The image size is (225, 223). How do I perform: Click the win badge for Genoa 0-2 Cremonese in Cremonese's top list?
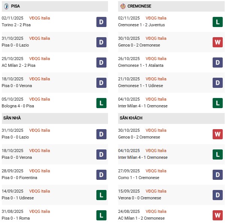(217, 42)
